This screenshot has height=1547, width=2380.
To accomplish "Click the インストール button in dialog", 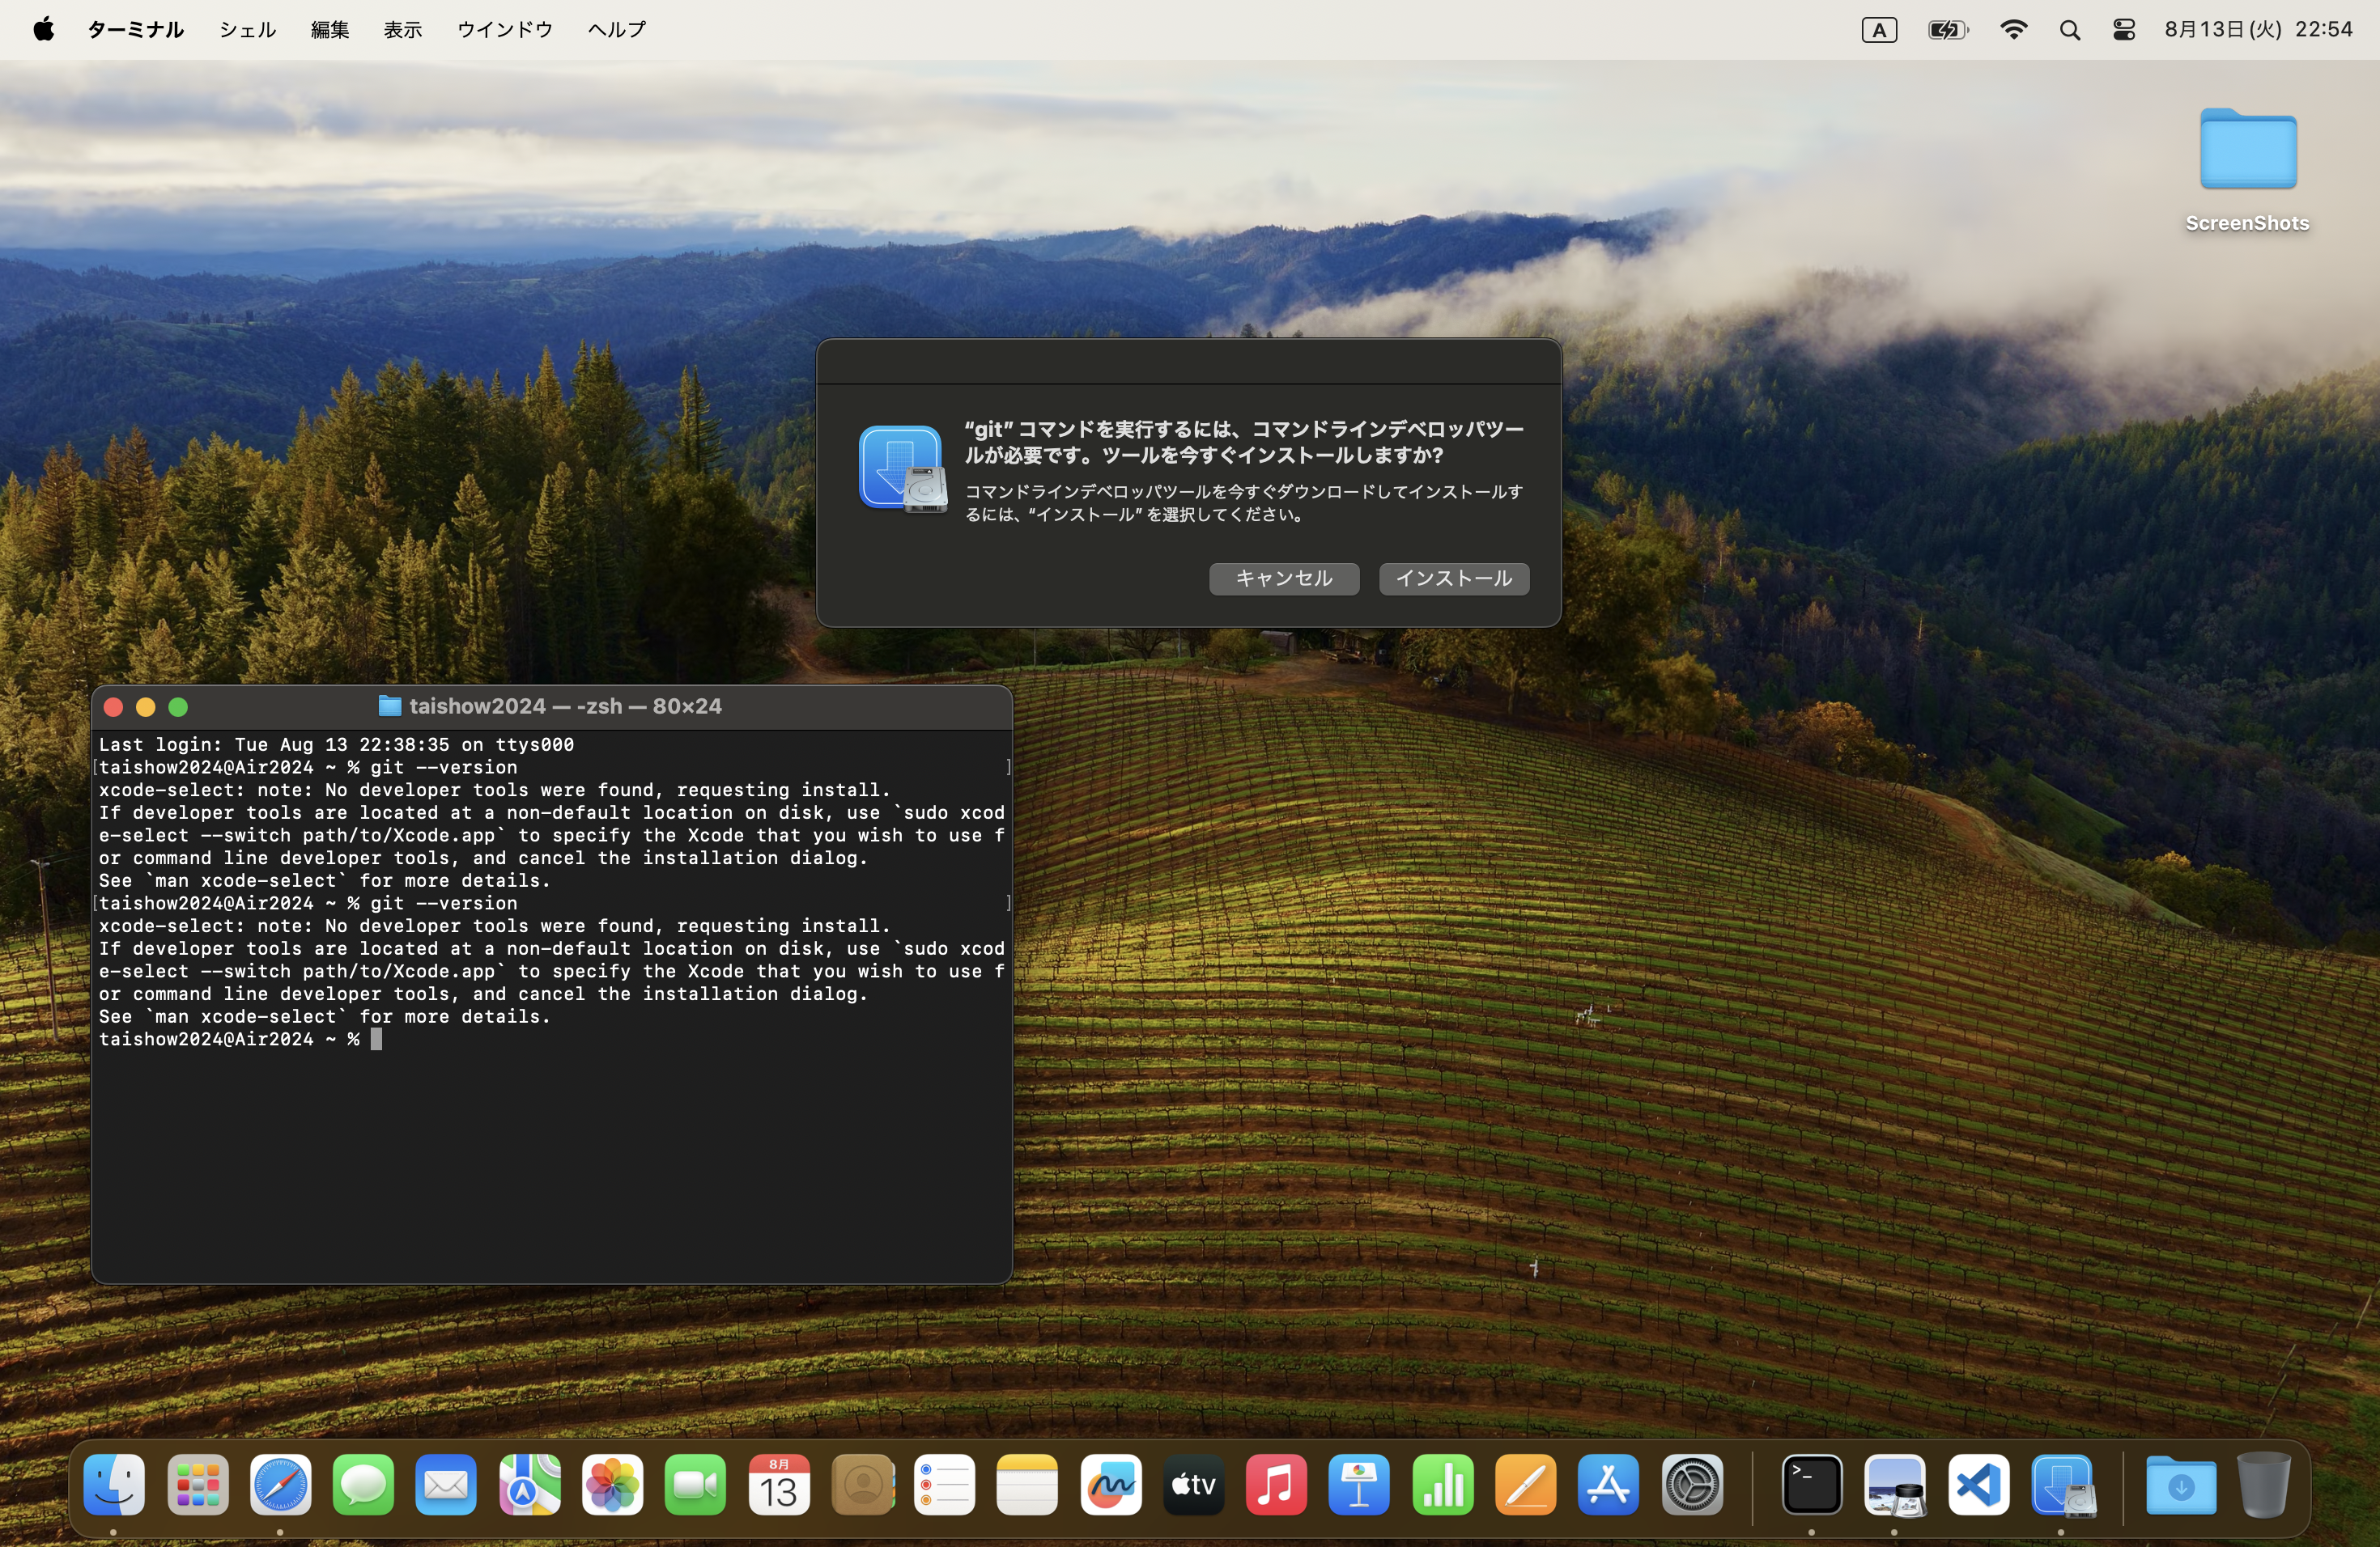I will [1453, 579].
